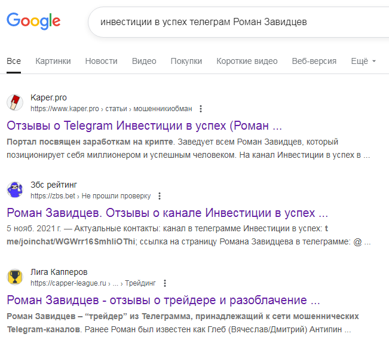The image size is (389, 343).
Task: Open result "Роман Завидцев. Отзывы о канале"
Action: (x=167, y=213)
